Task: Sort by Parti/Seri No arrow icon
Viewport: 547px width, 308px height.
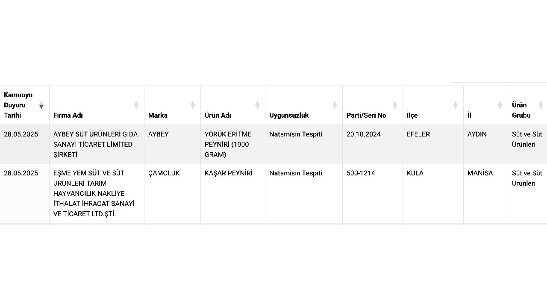Action: pos(395,105)
